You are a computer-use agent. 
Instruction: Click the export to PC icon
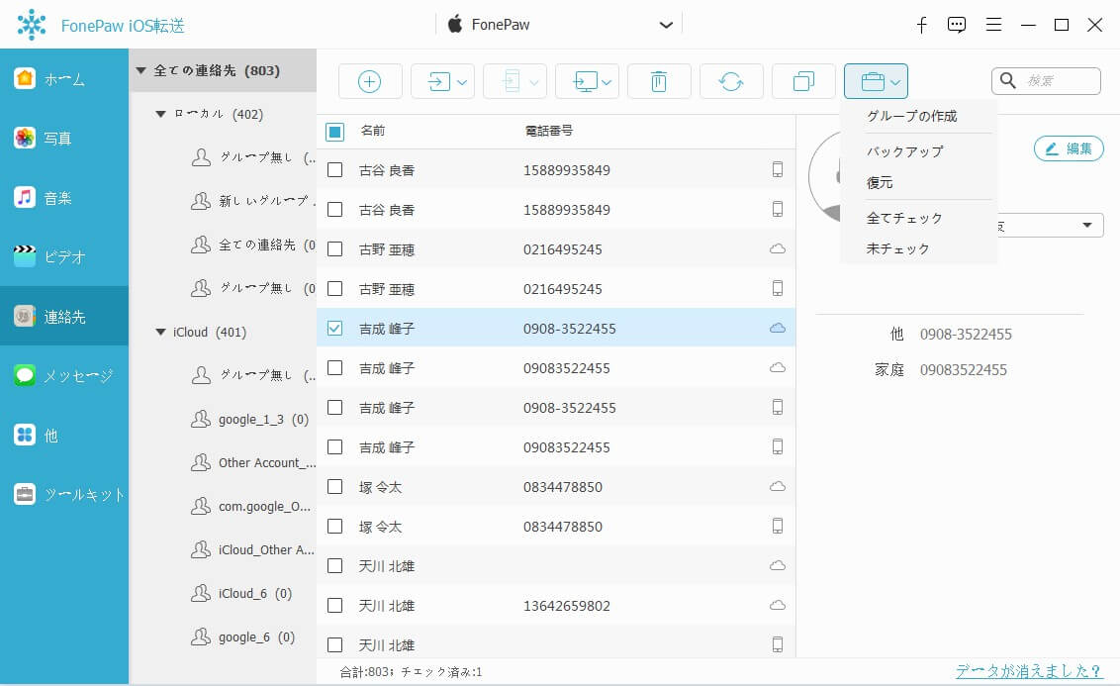coord(585,81)
